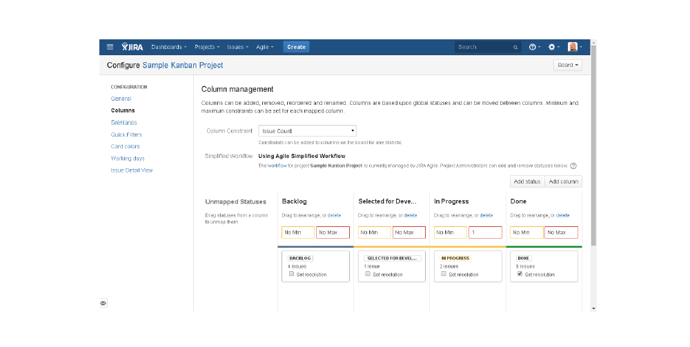
Task: Click the Add status button
Action: tap(527, 181)
